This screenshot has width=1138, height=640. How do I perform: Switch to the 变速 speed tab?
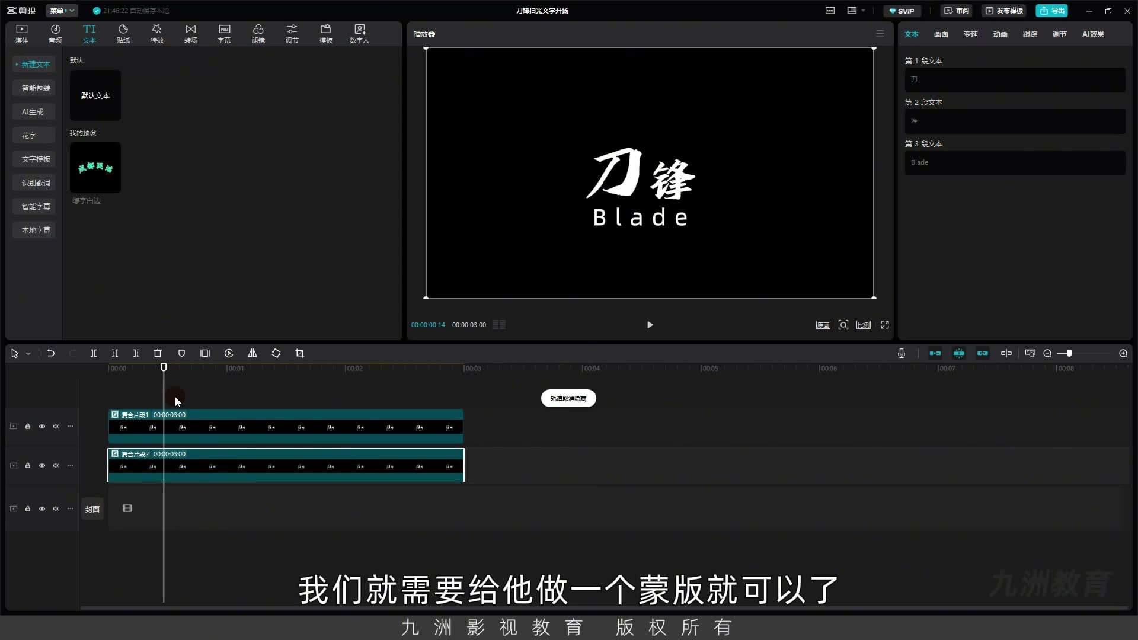pos(971,34)
